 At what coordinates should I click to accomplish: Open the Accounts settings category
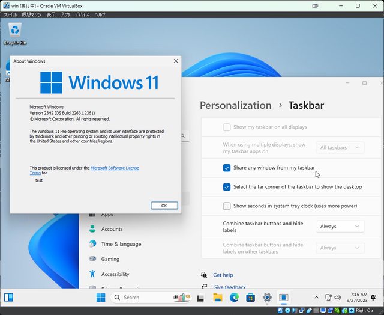[x=112, y=229]
